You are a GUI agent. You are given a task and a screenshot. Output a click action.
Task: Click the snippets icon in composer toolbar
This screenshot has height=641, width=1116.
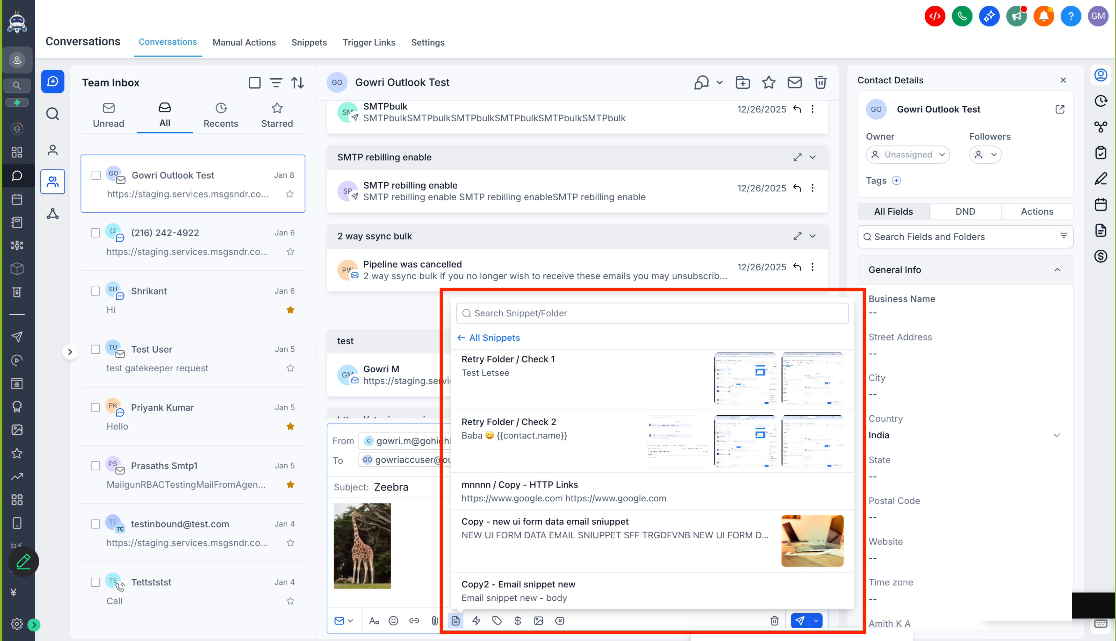(x=455, y=621)
